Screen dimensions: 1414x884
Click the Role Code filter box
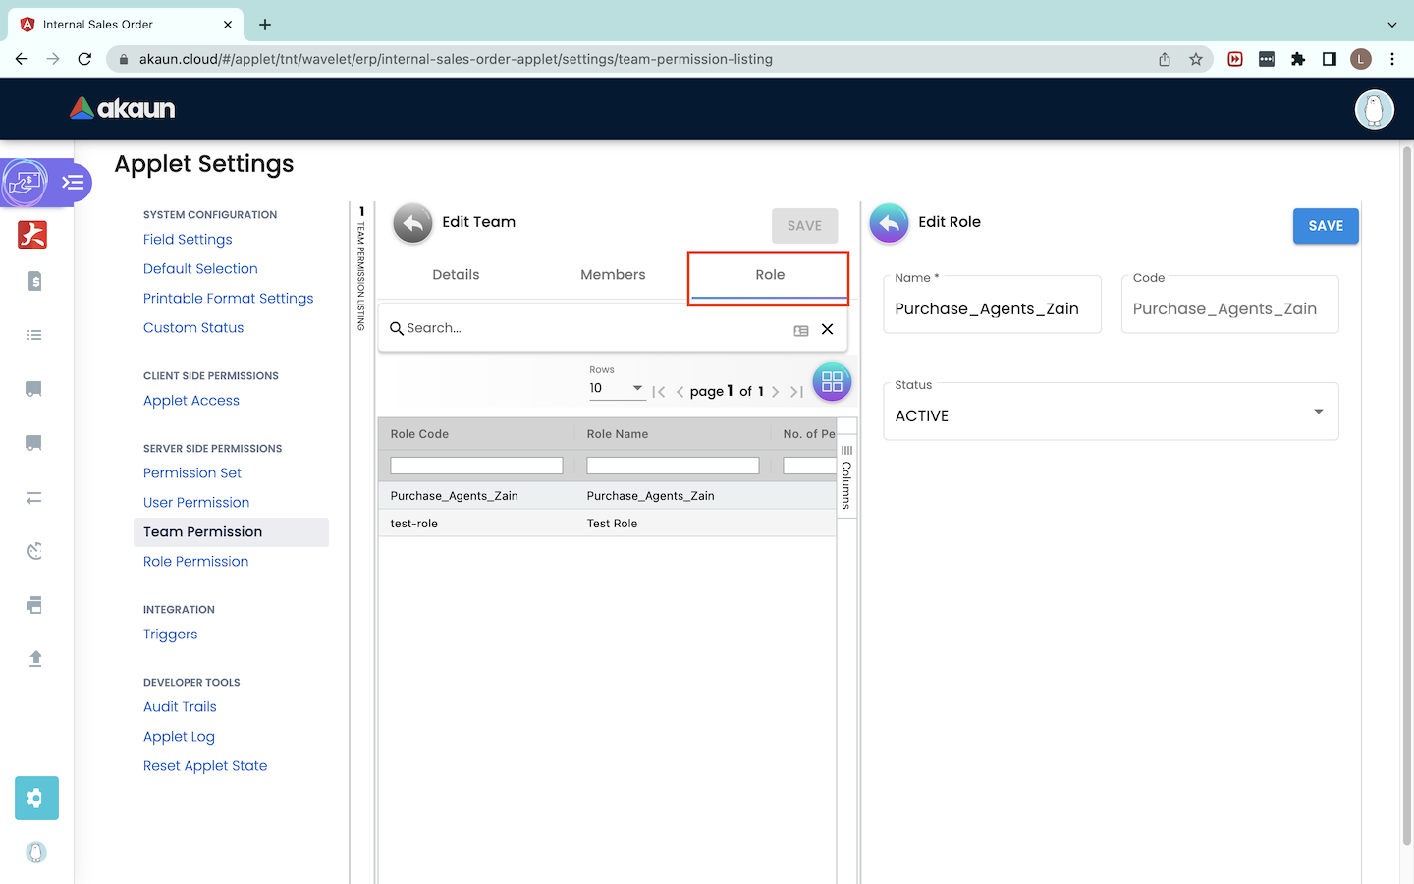pyautogui.click(x=476, y=466)
